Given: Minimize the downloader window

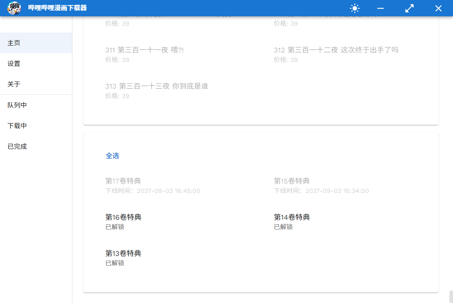Looking at the screenshot, I should (x=381, y=8).
